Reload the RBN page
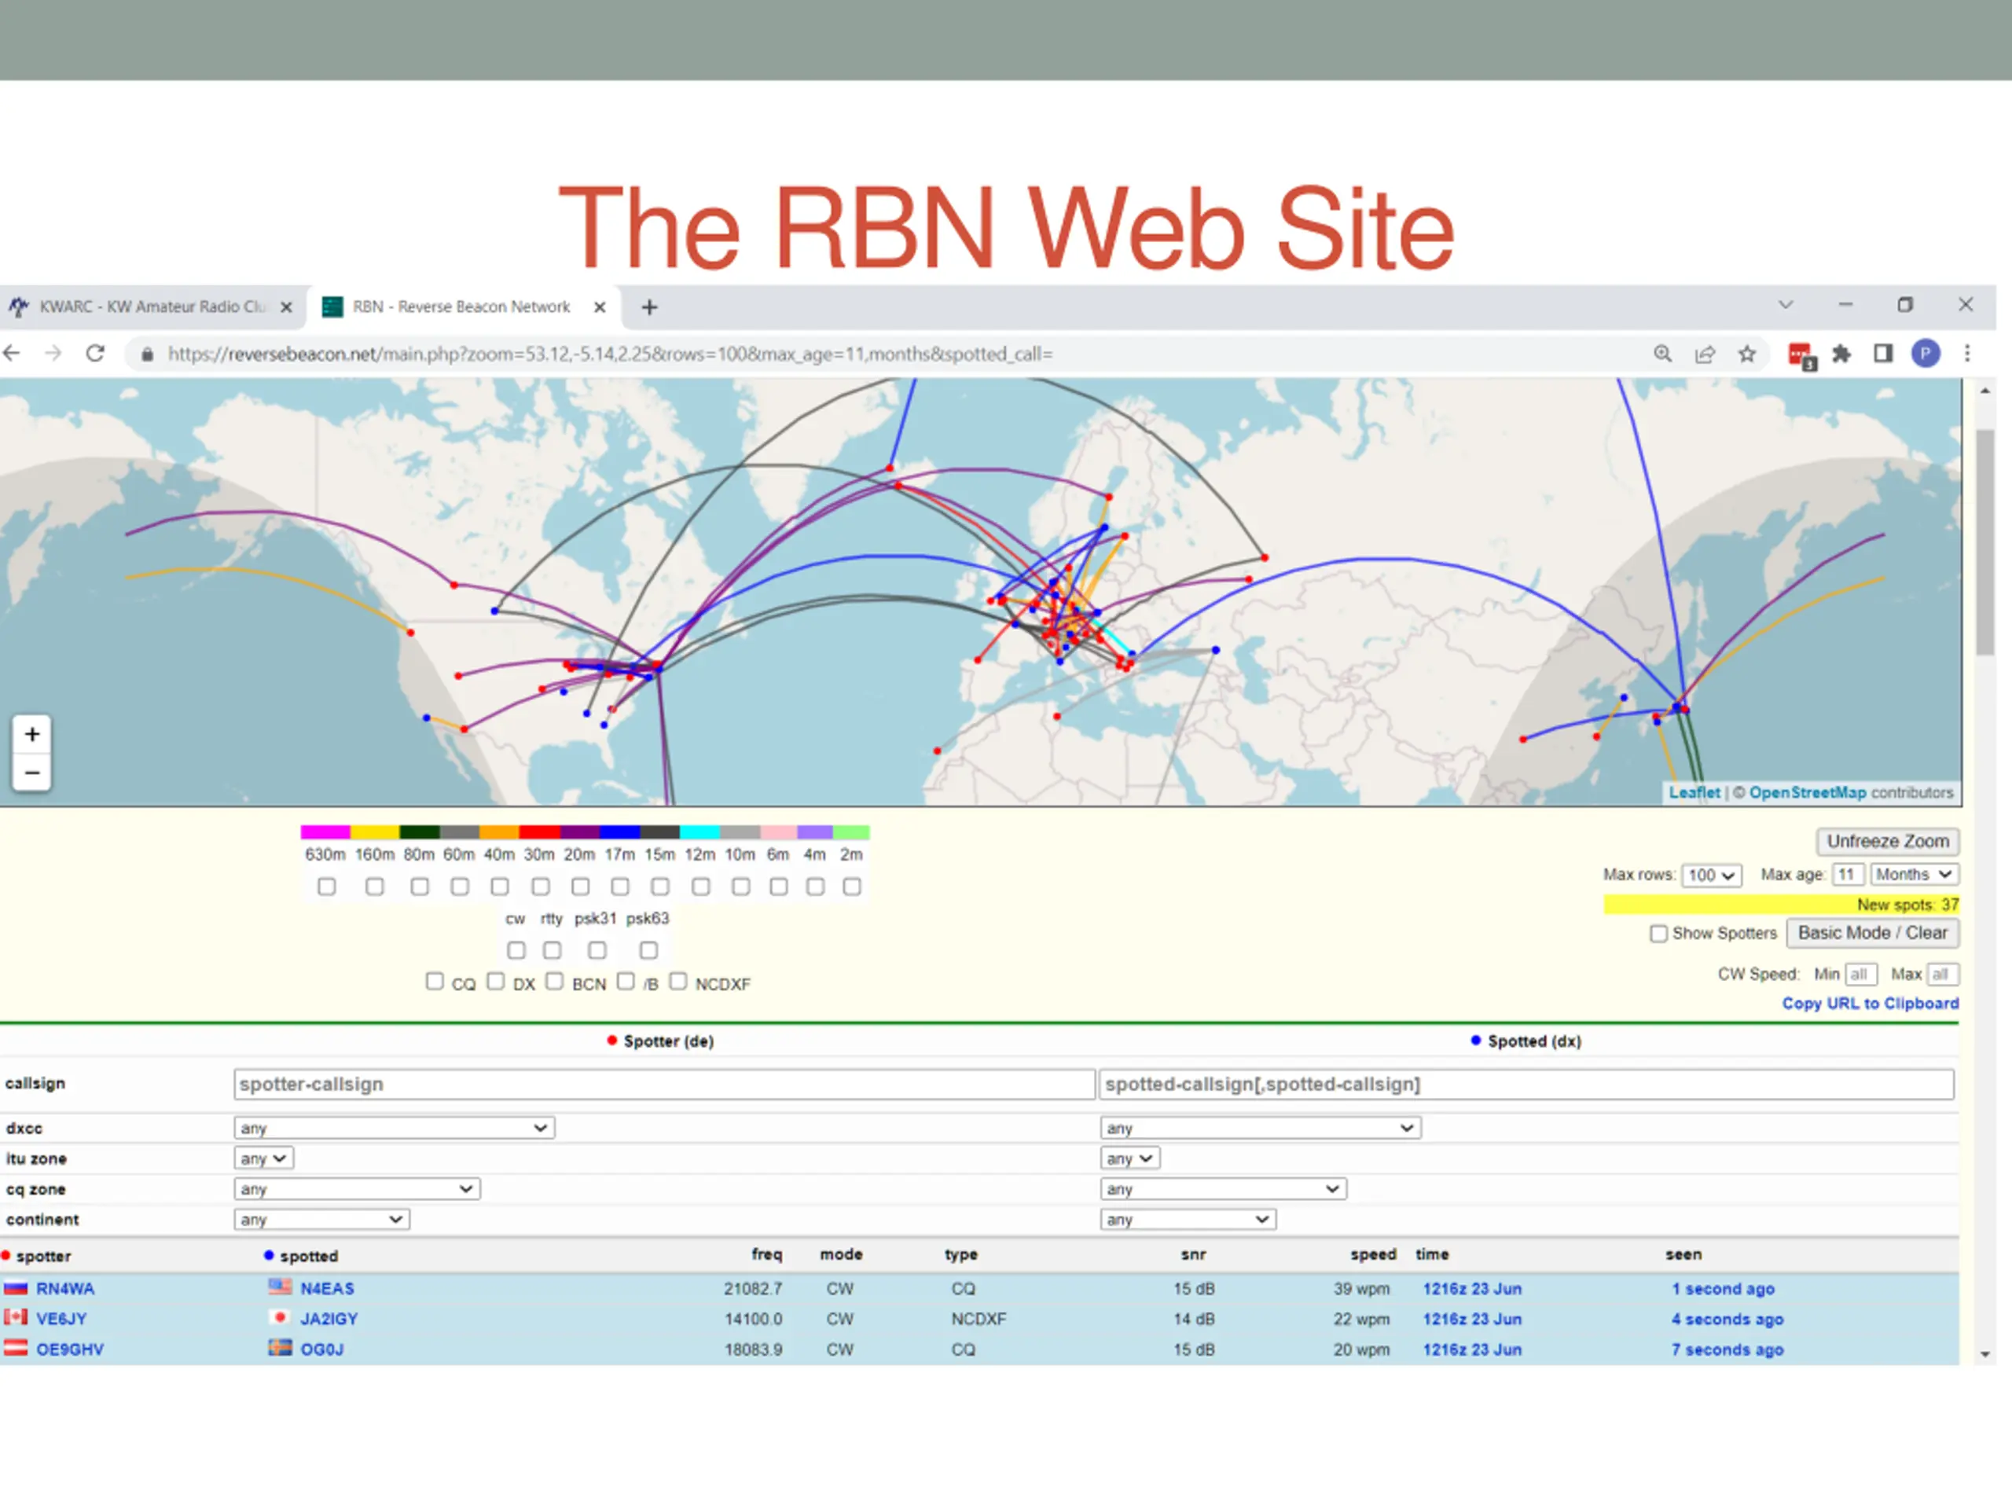2012x1509 pixels. (96, 353)
